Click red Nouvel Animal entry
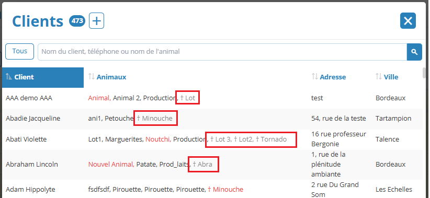The image size is (430, 198). (111, 165)
